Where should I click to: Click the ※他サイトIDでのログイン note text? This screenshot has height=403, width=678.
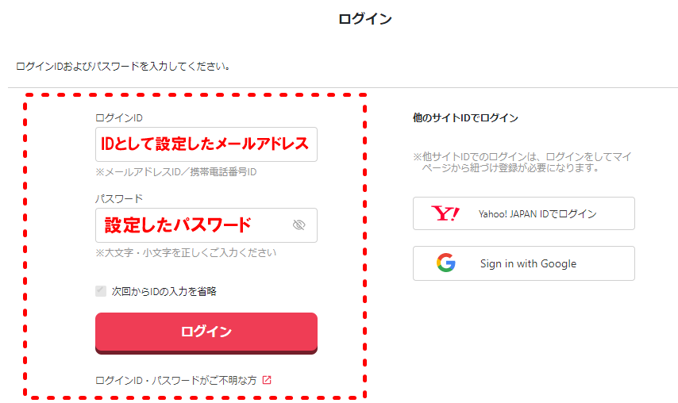click(x=522, y=162)
